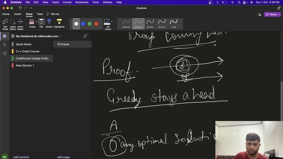Pick the green ink colour swatch
Image resolution: width=283 pixels, height=159 pixels.
(89, 23)
